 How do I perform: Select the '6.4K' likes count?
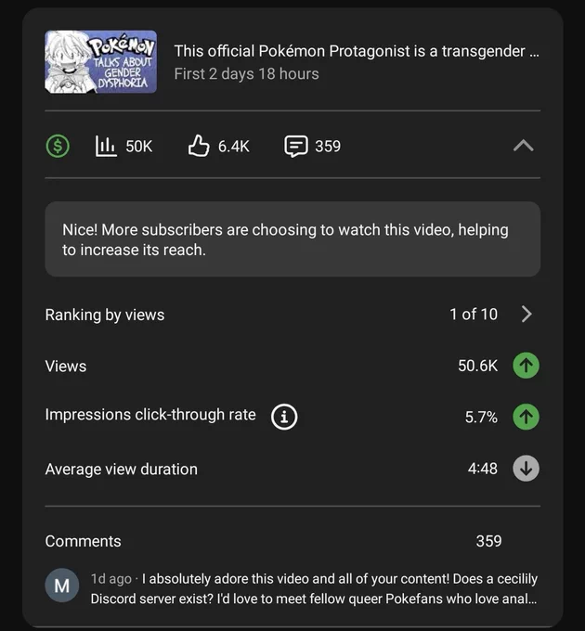coord(234,146)
